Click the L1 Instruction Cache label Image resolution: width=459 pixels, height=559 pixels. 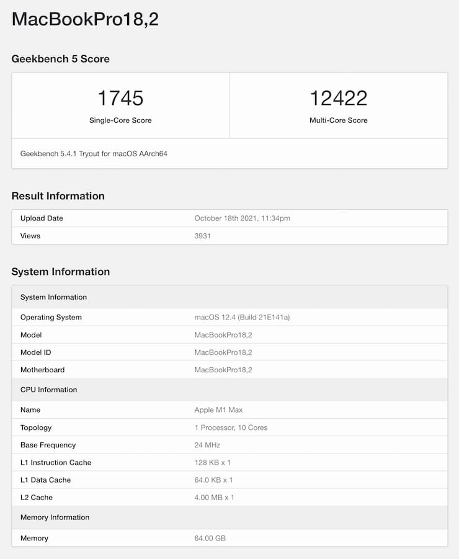coord(56,462)
